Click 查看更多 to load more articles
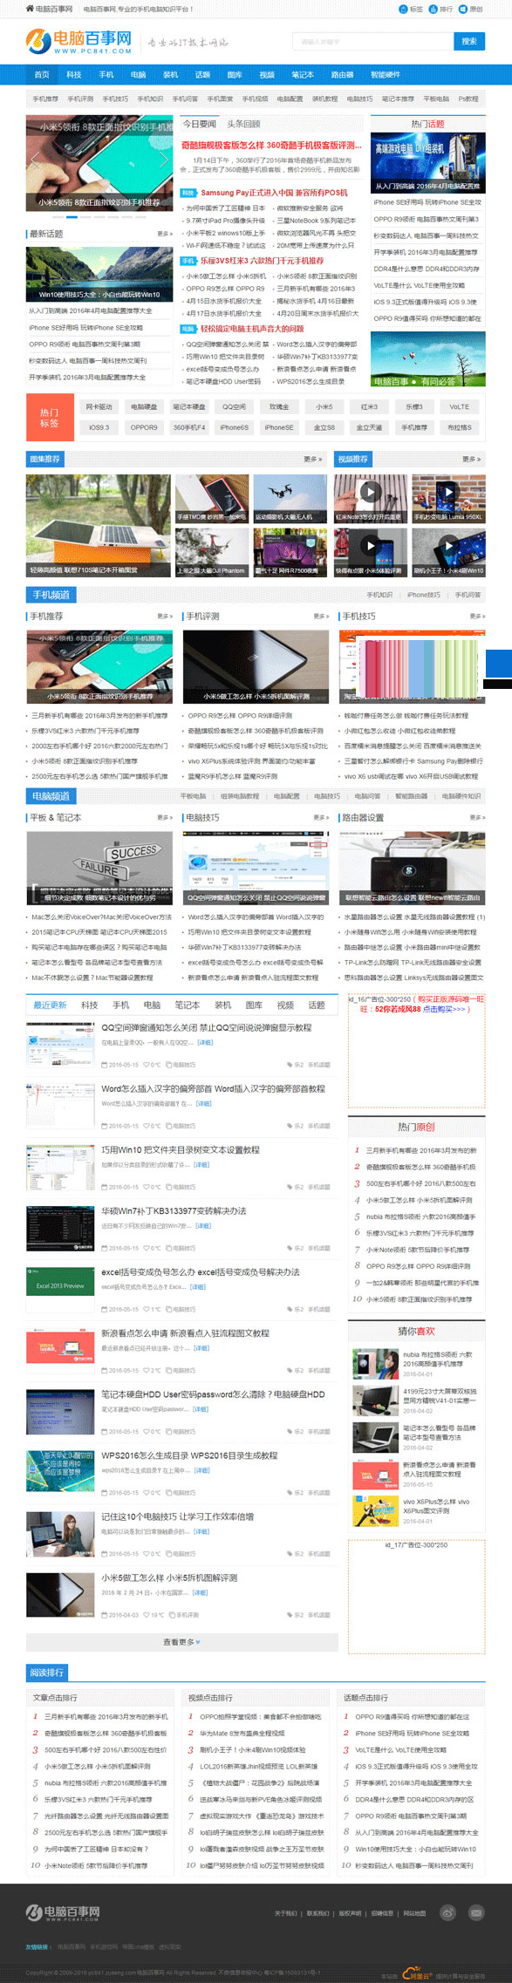The height and width of the screenshot is (1983, 512). pyautogui.click(x=181, y=1642)
